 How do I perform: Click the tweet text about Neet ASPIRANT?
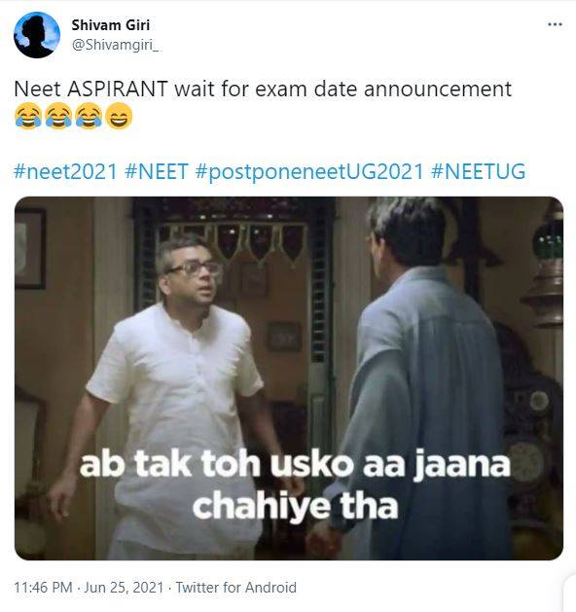tap(263, 89)
